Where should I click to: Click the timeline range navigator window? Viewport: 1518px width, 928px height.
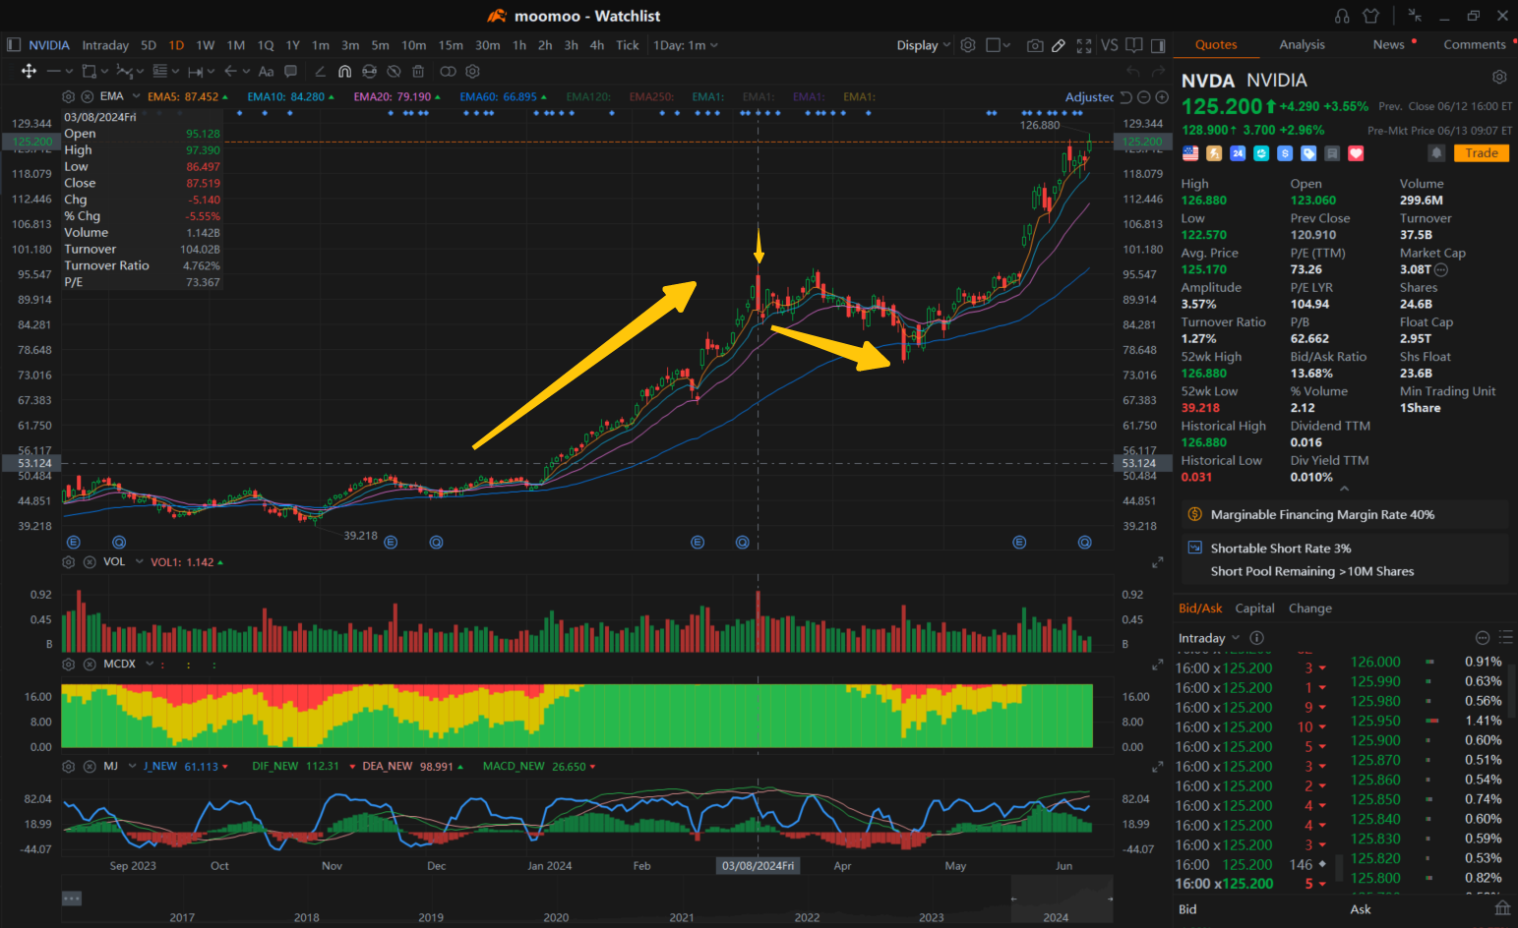1062,899
